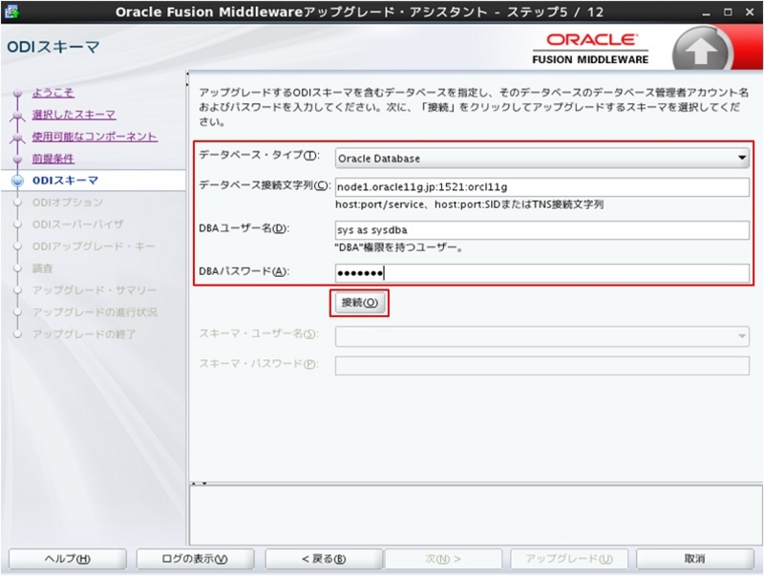Go to 前提条件 step
Viewport: 764px width, 576px height.
click(x=53, y=159)
